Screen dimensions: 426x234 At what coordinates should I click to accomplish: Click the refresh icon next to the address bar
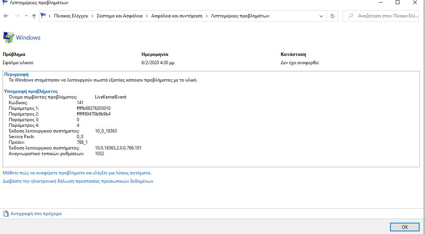pyautogui.click(x=332, y=16)
